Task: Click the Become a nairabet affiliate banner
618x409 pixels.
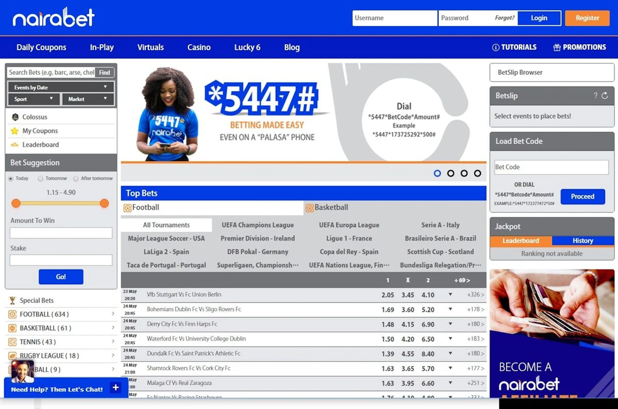Action: [552, 333]
